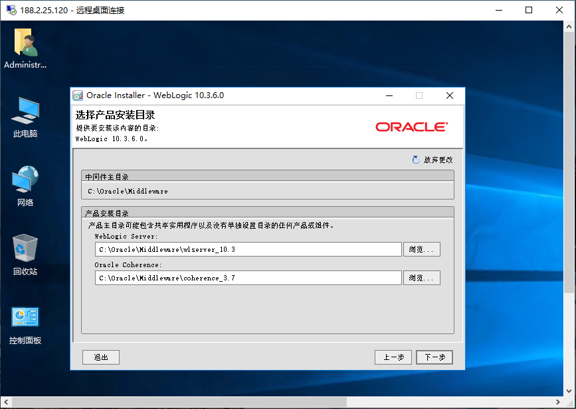Click the WebLogic Server: label
Viewport: 576px width, 409px height.
coord(126,237)
